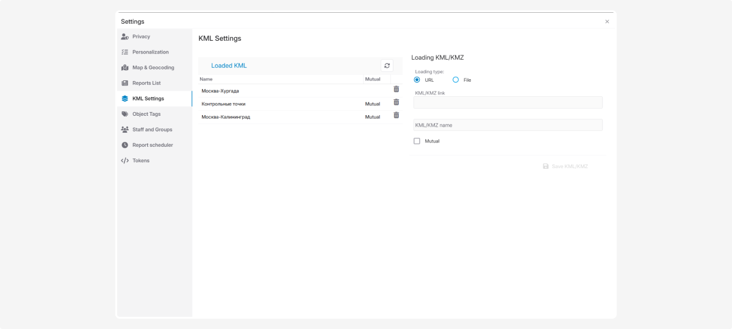Enable the Mutual checkbox
Screen dimensions: 732x329
click(417, 141)
